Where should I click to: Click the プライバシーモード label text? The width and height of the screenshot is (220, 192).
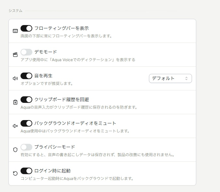click(54, 147)
